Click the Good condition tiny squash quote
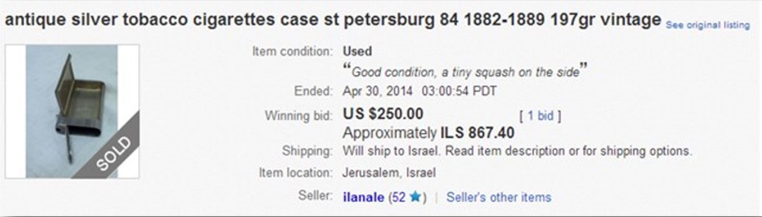This screenshot has height=217, width=762. [x=466, y=71]
